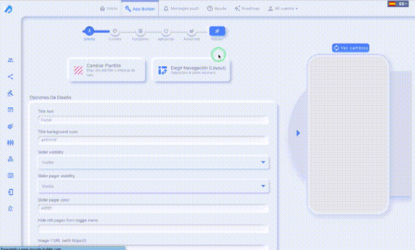Click the refresh icon in Ver cambios
Screen dimensions: 415x250
coord(337,48)
